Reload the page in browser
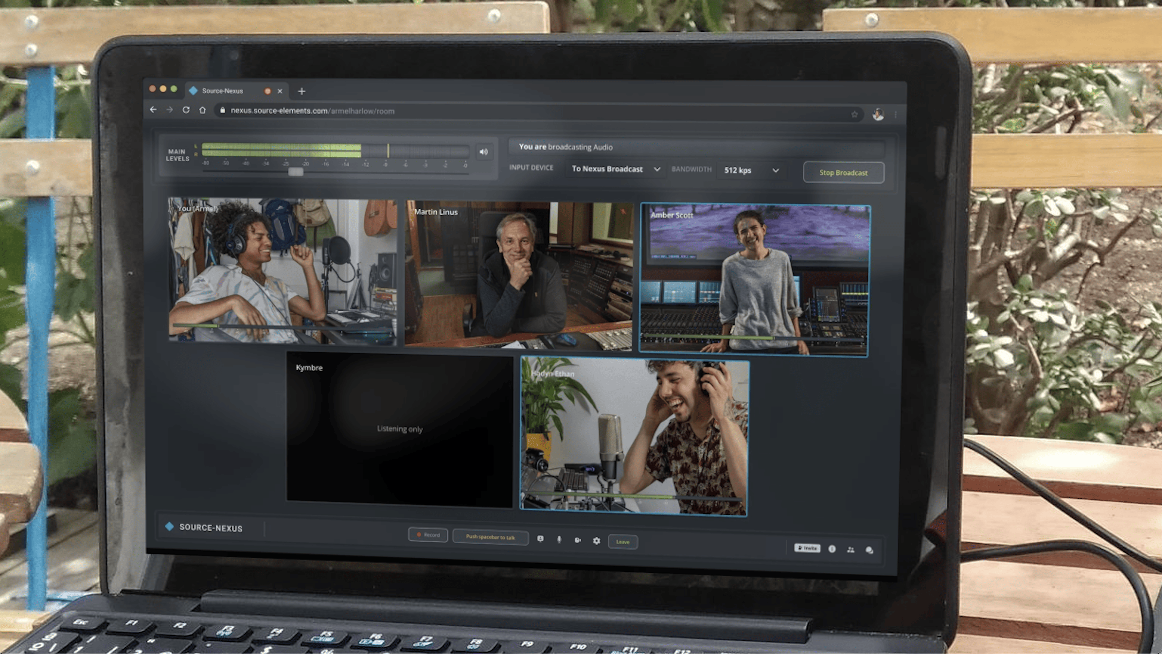 click(x=186, y=109)
